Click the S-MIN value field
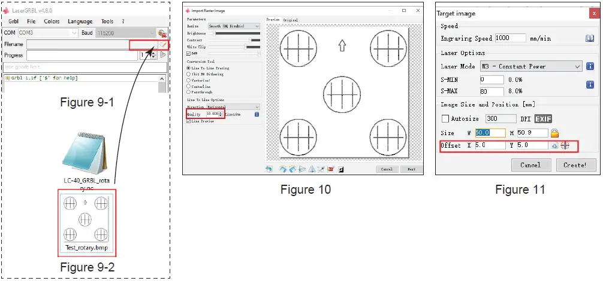603x281 pixels. click(x=492, y=80)
